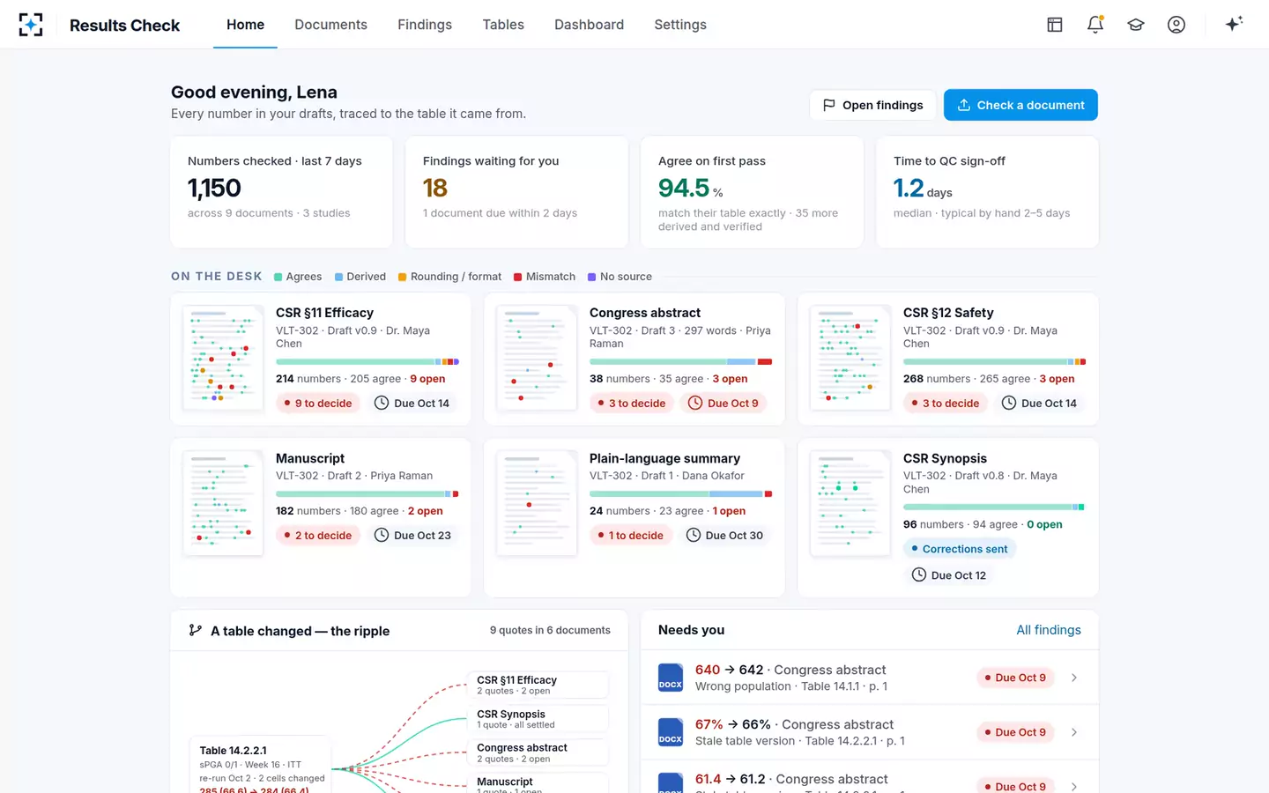Open the Findings tab
The width and height of the screenshot is (1269, 793).
[425, 25]
